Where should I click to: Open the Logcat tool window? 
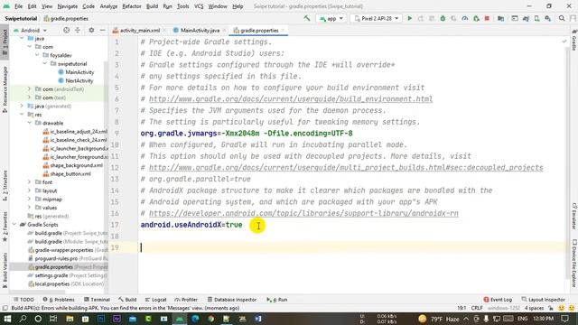click(155, 300)
